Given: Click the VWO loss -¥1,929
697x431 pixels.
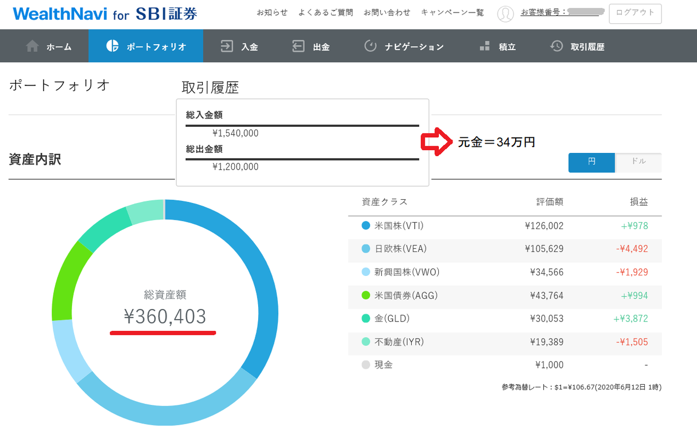Looking at the screenshot, I should [x=632, y=272].
